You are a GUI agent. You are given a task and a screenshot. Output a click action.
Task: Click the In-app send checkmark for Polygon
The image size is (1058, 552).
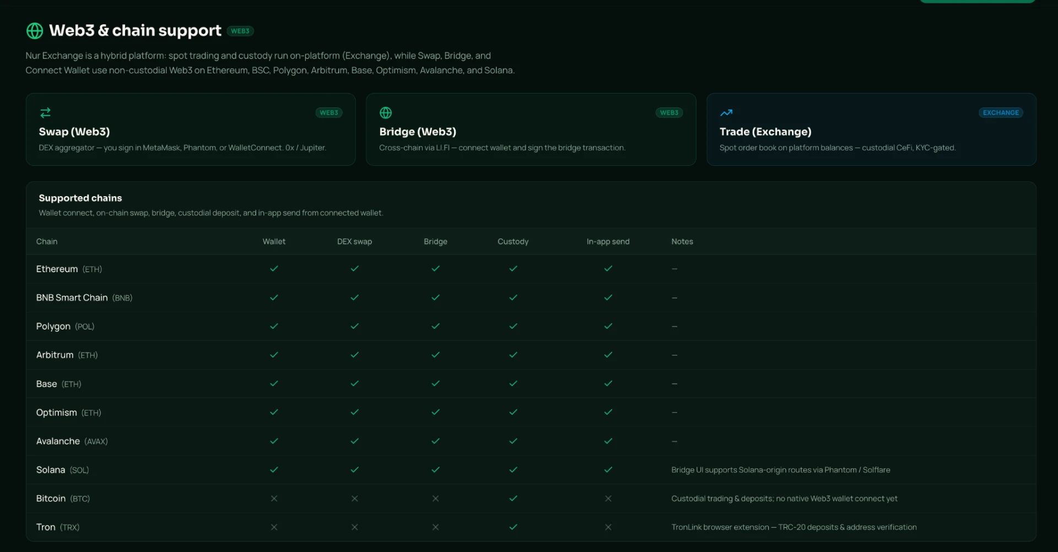click(608, 326)
